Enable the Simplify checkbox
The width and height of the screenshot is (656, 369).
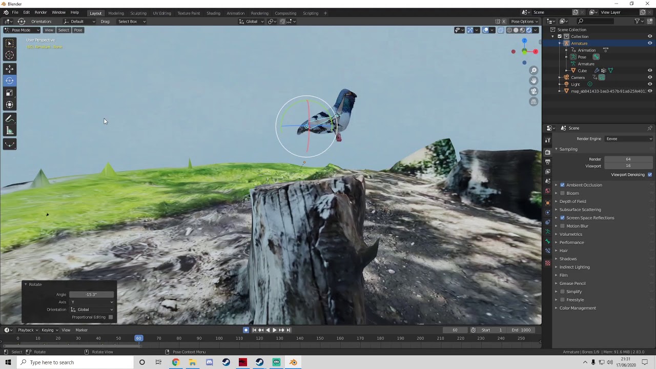[562, 292]
